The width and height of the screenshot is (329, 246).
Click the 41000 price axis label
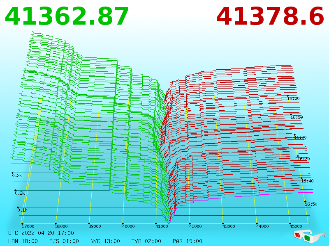[162, 226]
